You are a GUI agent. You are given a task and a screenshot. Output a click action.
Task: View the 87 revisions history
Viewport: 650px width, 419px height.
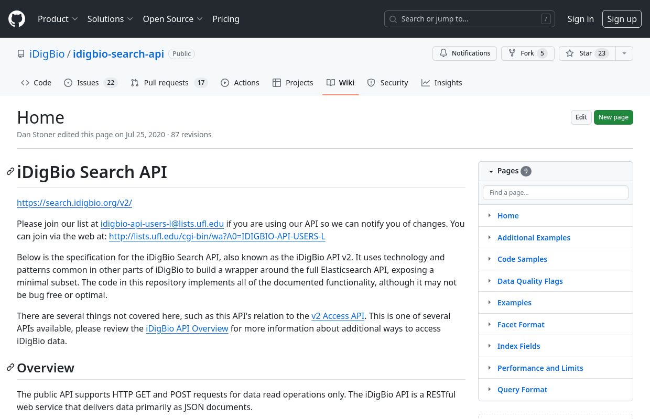pyautogui.click(x=191, y=135)
